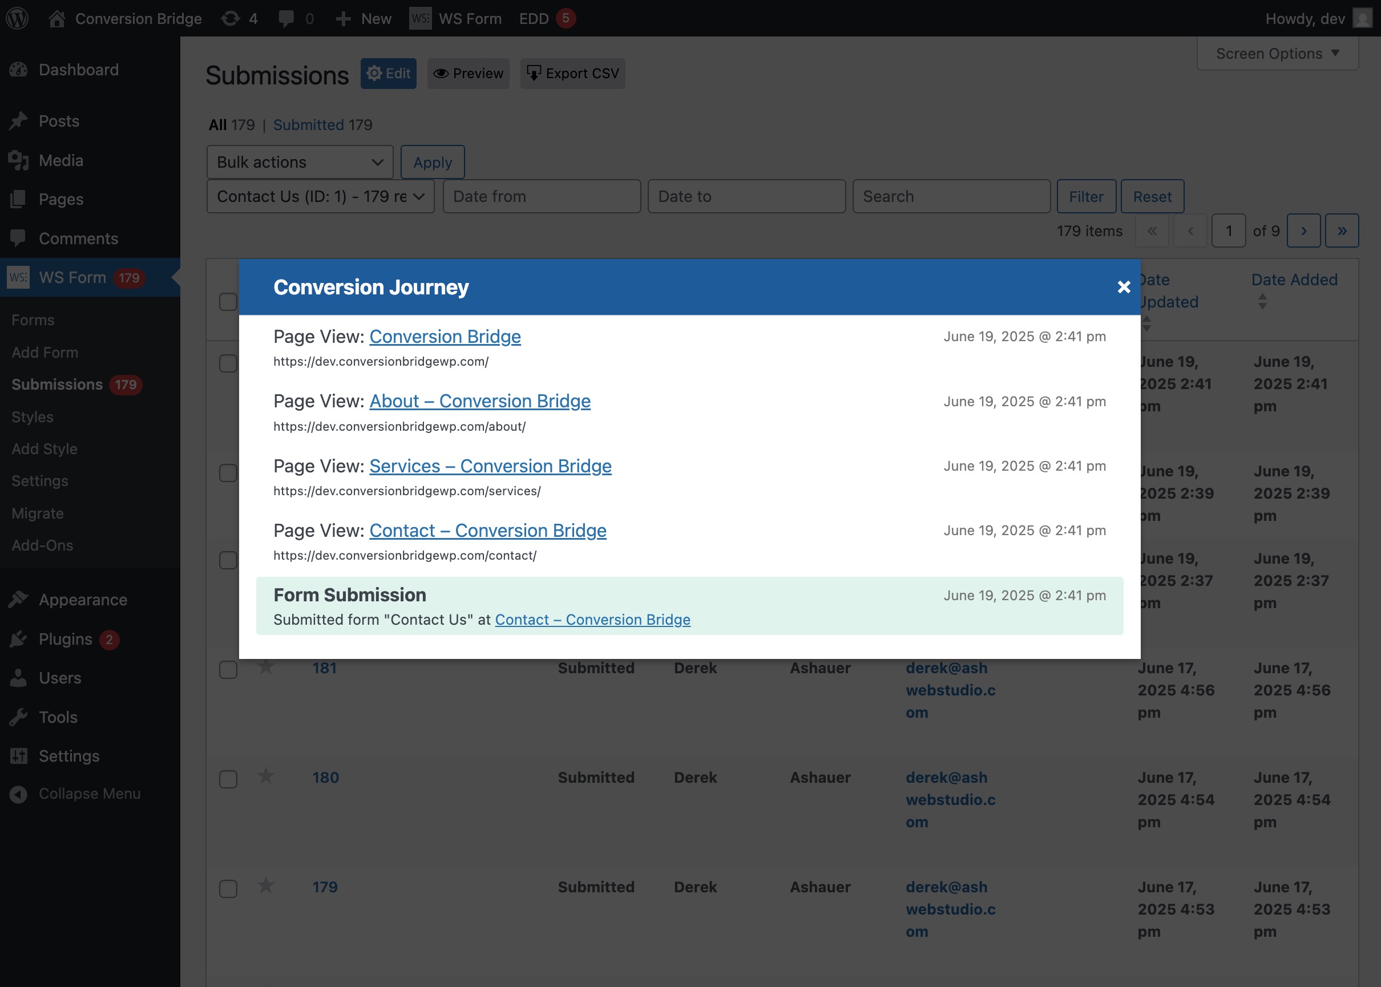Click the Settings sliders icon
Viewport: 1381px width, 987px height.
point(18,756)
